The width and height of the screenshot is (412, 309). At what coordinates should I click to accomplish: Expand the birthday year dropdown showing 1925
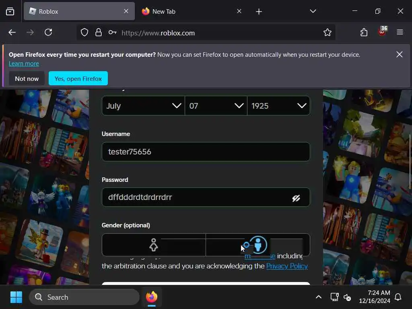[x=278, y=106]
